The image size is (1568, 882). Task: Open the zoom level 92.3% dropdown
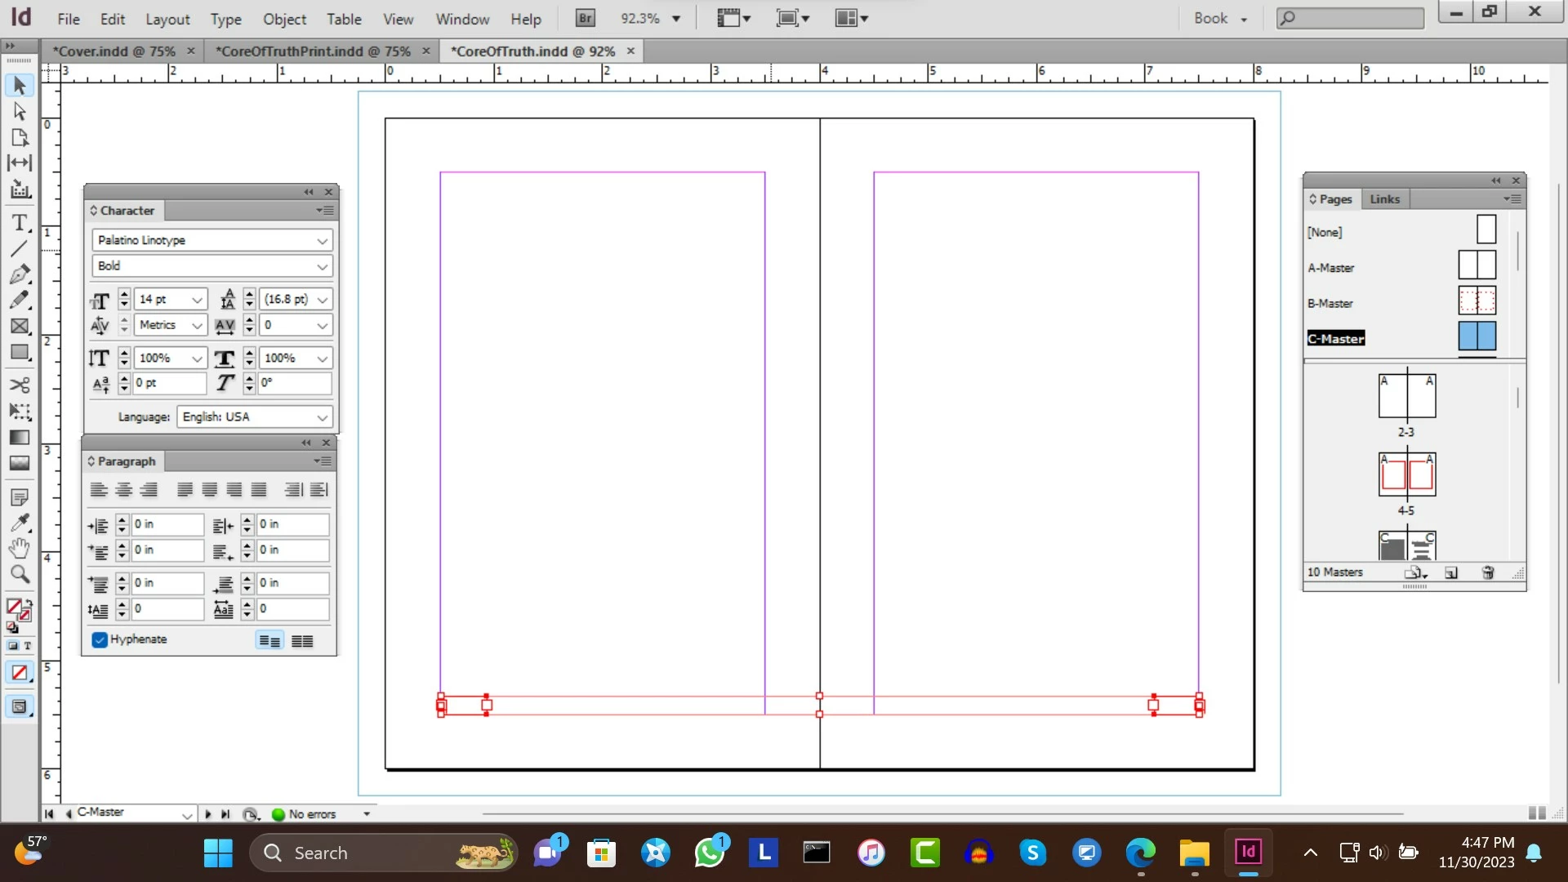coord(676,19)
